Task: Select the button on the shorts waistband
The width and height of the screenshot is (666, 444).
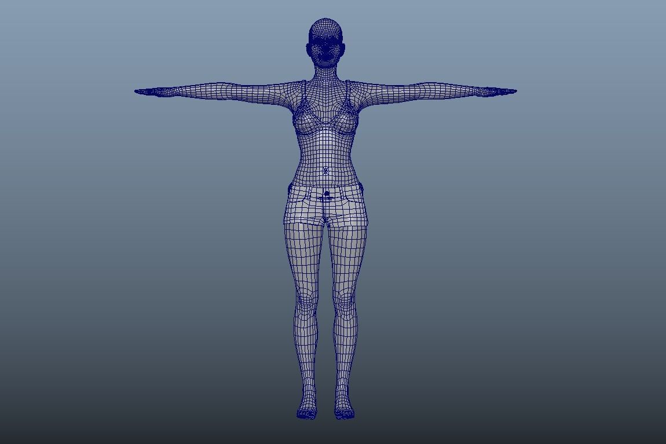Action: pos(327,193)
